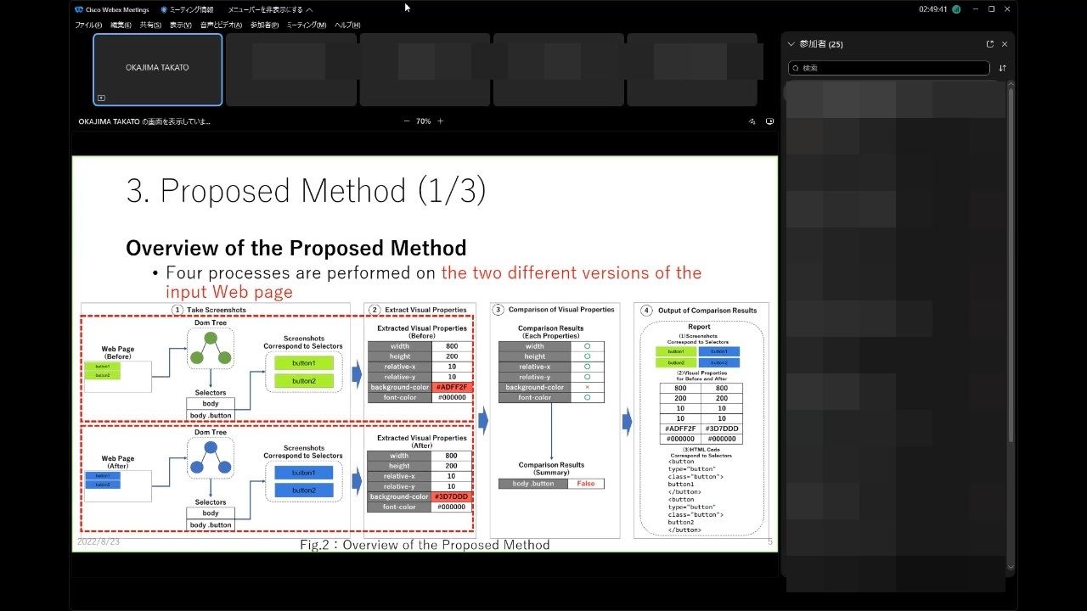Zoom in shared screen with plus button
This screenshot has width=1087, height=611.
[440, 121]
